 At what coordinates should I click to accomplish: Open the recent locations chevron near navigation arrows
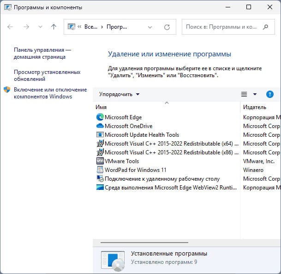(40, 27)
